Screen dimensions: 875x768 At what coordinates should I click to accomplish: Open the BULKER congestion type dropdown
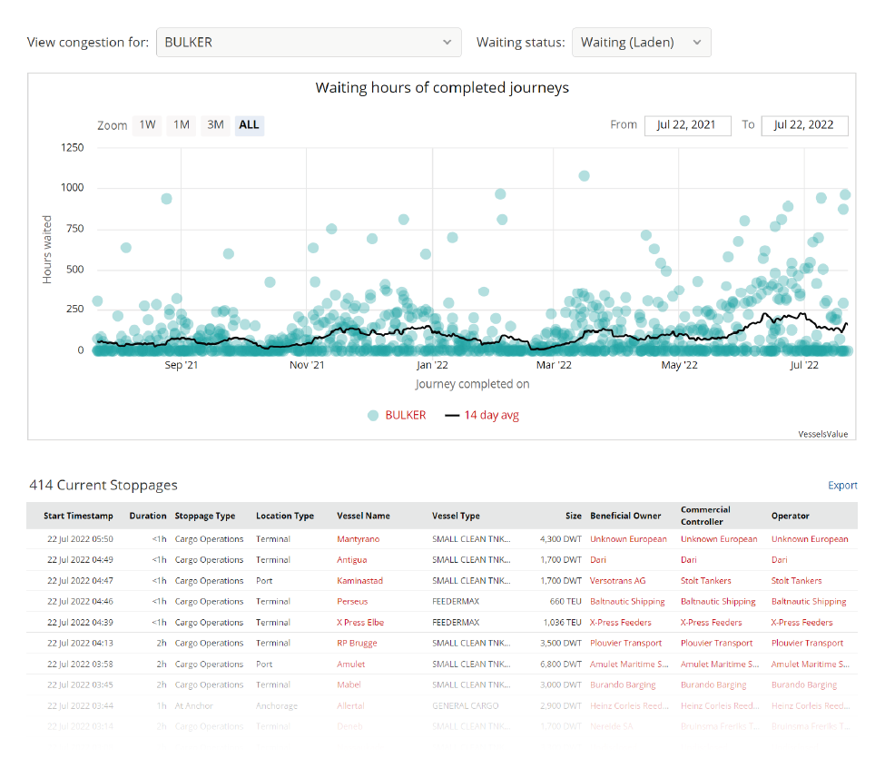[309, 42]
